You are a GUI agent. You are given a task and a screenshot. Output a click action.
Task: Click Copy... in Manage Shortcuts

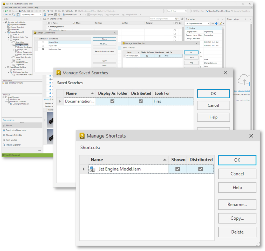click(237, 218)
